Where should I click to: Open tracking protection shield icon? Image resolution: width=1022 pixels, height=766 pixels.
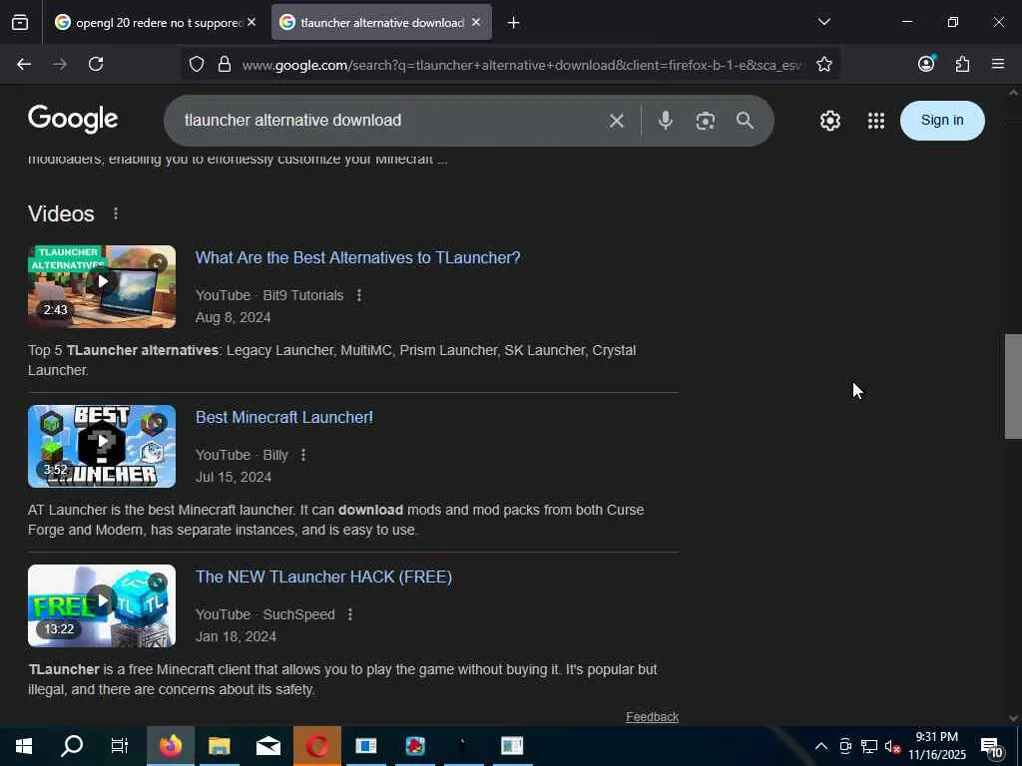[x=197, y=65]
